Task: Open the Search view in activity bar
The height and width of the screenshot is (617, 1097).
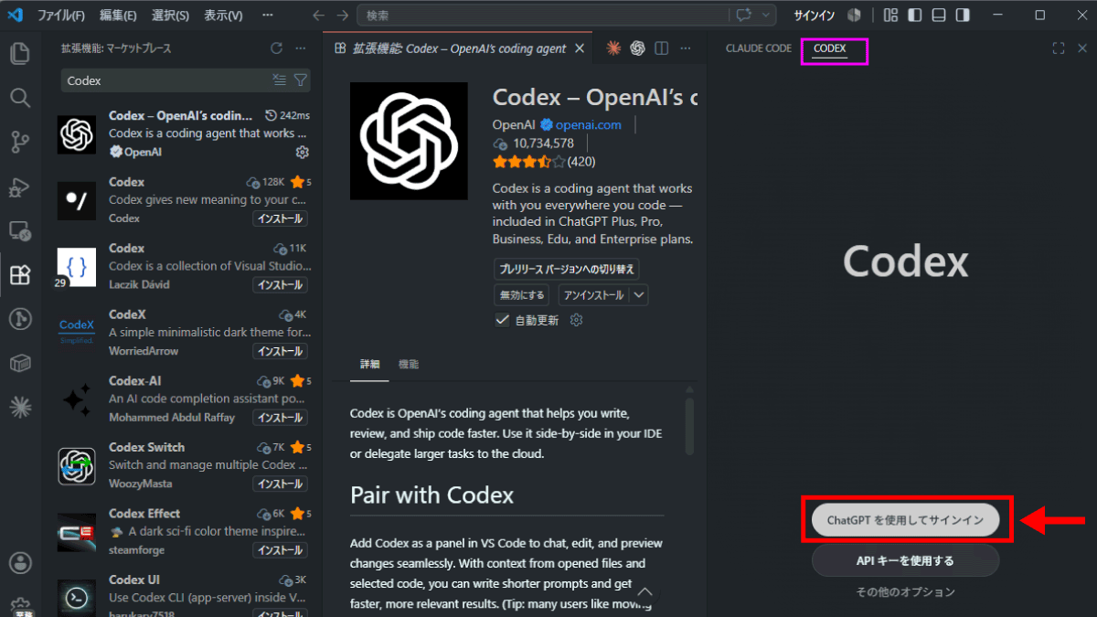Action: point(19,97)
